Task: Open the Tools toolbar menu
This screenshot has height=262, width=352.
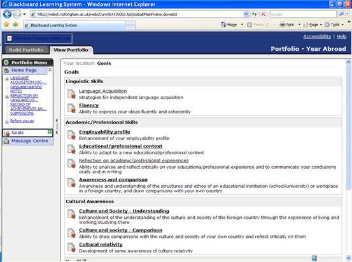Action: pyautogui.click(x=334, y=25)
